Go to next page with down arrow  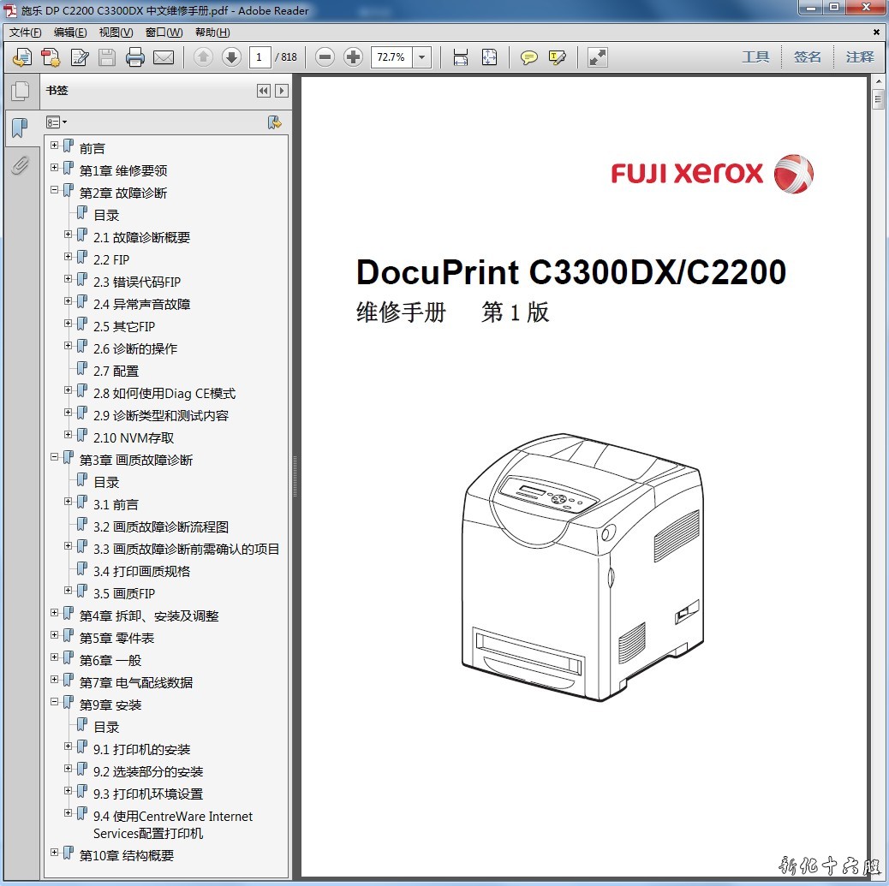coord(231,57)
